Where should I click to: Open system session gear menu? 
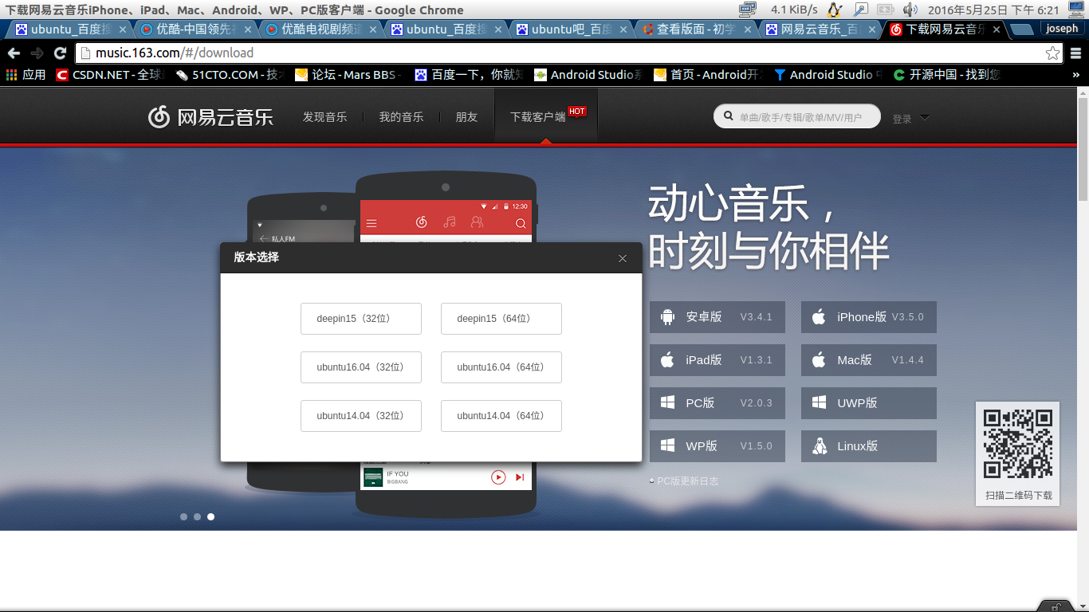click(1075, 10)
